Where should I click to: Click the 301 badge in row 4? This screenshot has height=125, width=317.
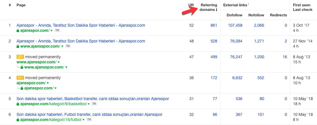point(20,78)
